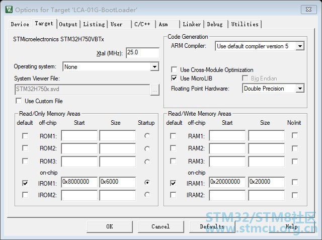The height and width of the screenshot is (240, 322).
Task: Click the RAM3 Size field
Action: coord(266,162)
